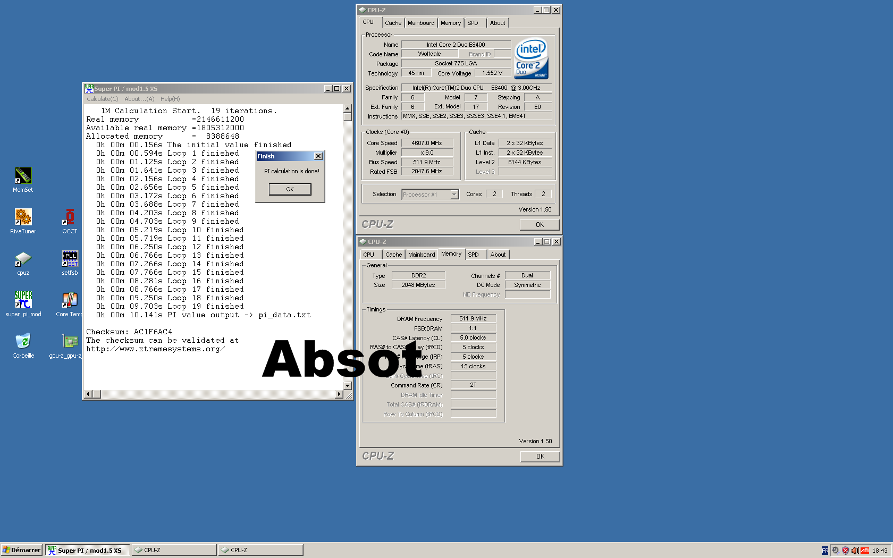
Task: Open the Calculate(C) menu in Super PI
Action: click(103, 99)
